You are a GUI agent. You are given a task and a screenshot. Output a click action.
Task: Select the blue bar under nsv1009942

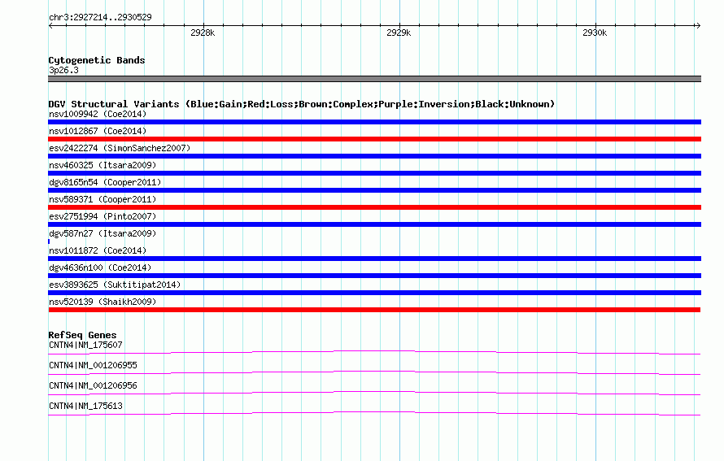[x=374, y=122]
